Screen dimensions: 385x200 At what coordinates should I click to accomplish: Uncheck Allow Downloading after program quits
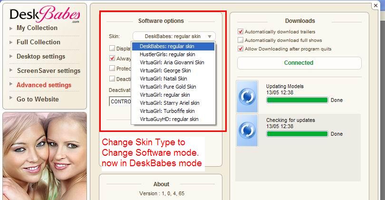(x=241, y=49)
